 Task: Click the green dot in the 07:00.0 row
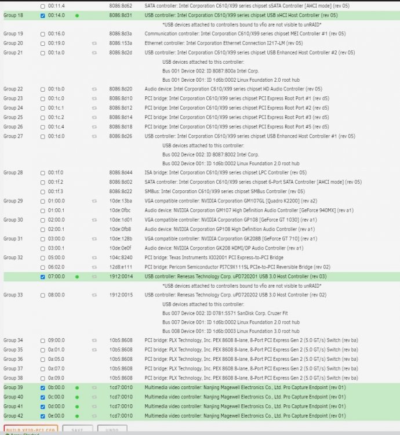pyautogui.click(x=77, y=277)
